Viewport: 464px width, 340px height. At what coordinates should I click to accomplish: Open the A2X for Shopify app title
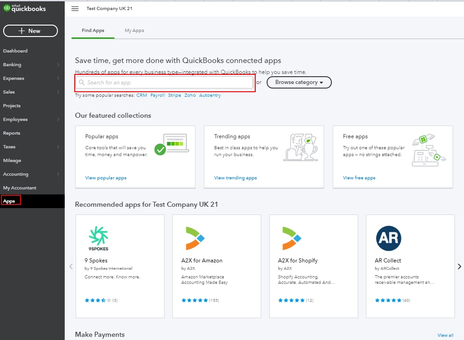(x=298, y=261)
